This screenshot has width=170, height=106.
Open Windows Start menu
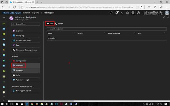point(2,104)
